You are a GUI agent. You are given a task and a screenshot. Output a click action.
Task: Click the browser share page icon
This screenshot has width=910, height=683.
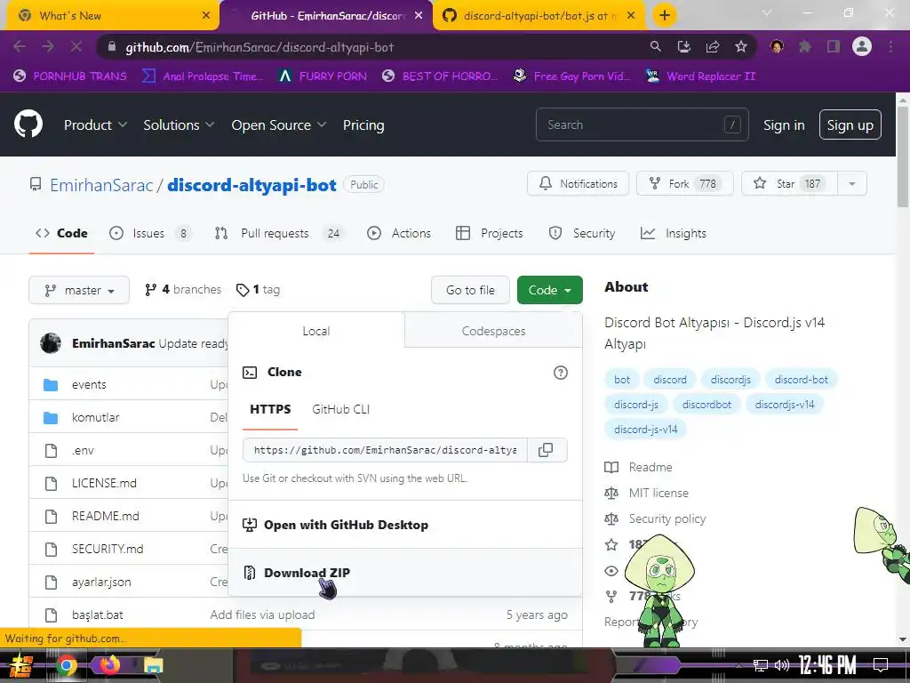pyautogui.click(x=713, y=46)
